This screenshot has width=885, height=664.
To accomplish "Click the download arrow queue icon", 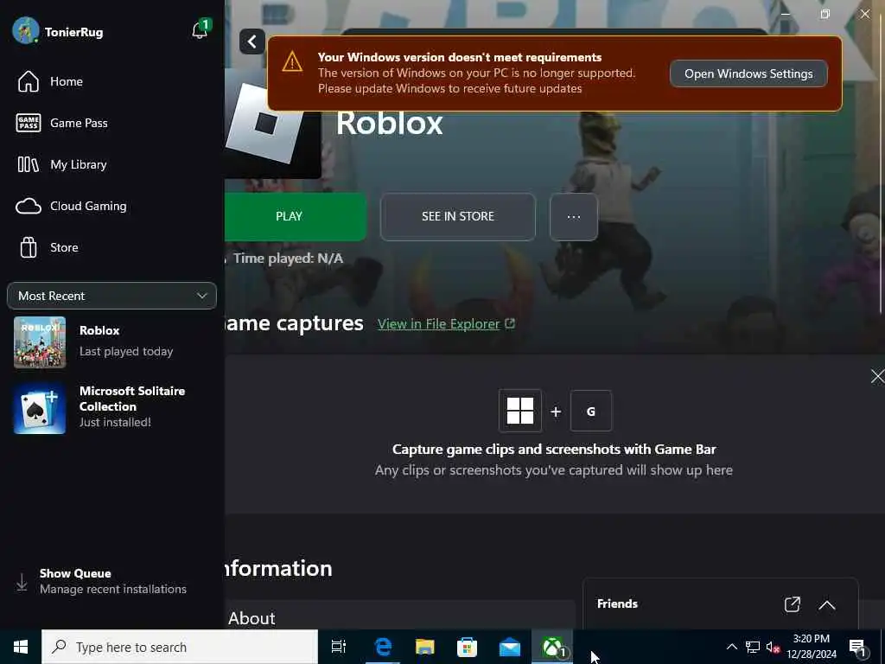I will pos(22,582).
